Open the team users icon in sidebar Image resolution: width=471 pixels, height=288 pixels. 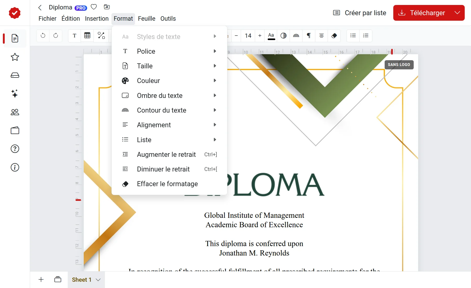tap(15, 112)
